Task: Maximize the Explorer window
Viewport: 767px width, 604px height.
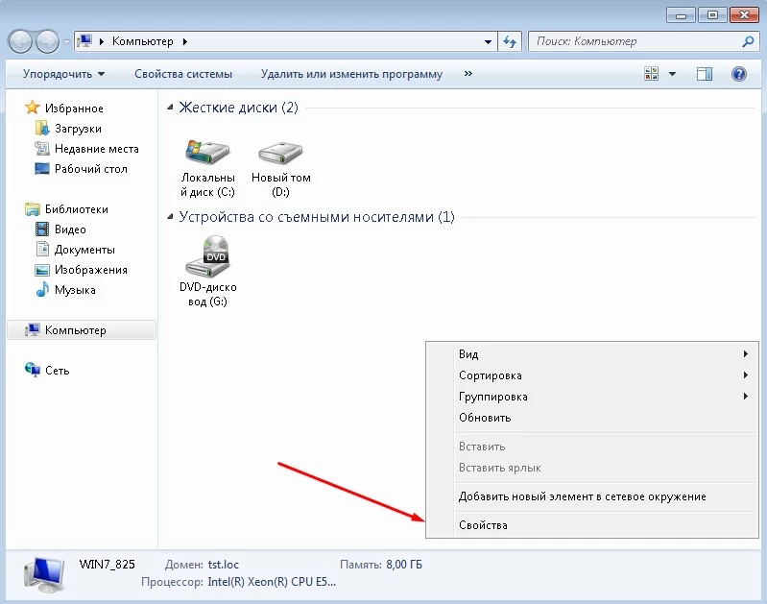Action: [712, 15]
